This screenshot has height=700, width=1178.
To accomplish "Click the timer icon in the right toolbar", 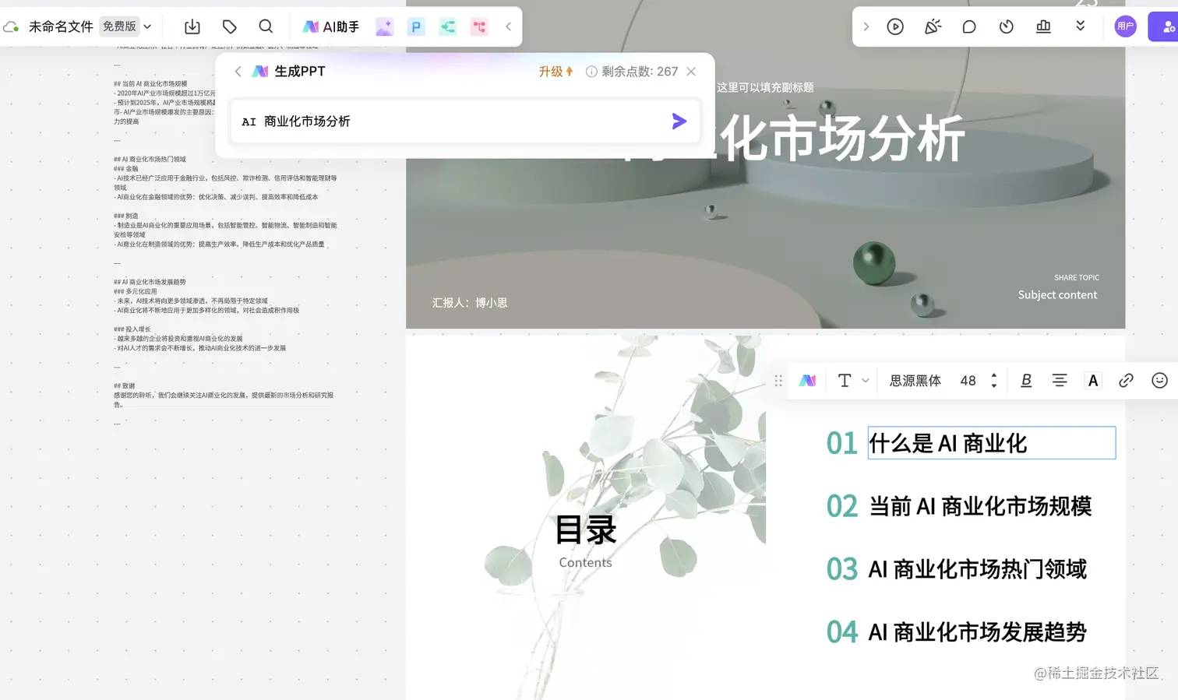I will coord(1006,26).
